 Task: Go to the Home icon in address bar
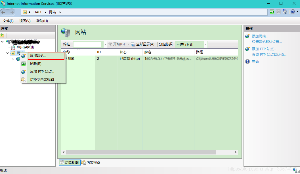[285, 12]
